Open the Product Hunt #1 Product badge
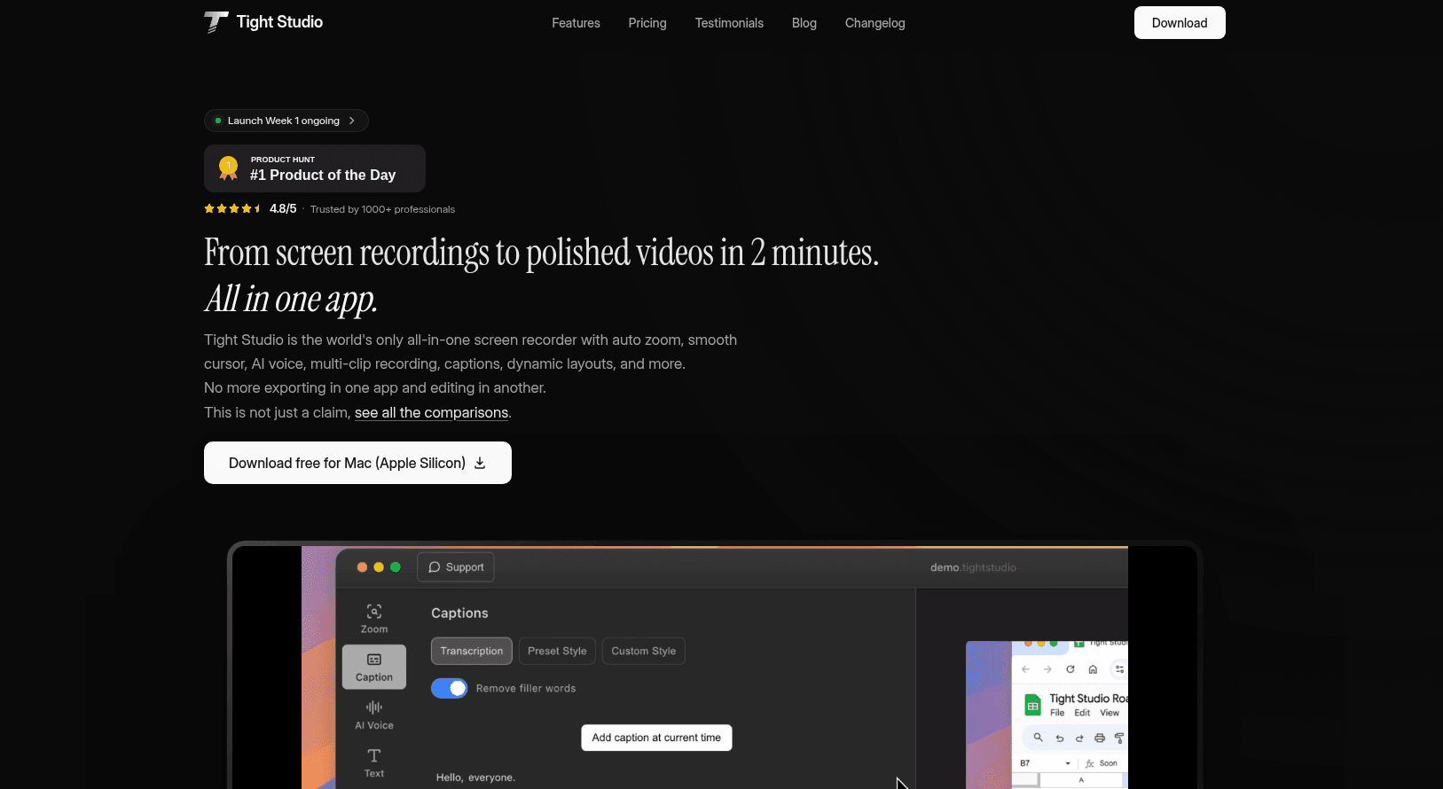Viewport: 1443px width, 789px height. [315, 168]
